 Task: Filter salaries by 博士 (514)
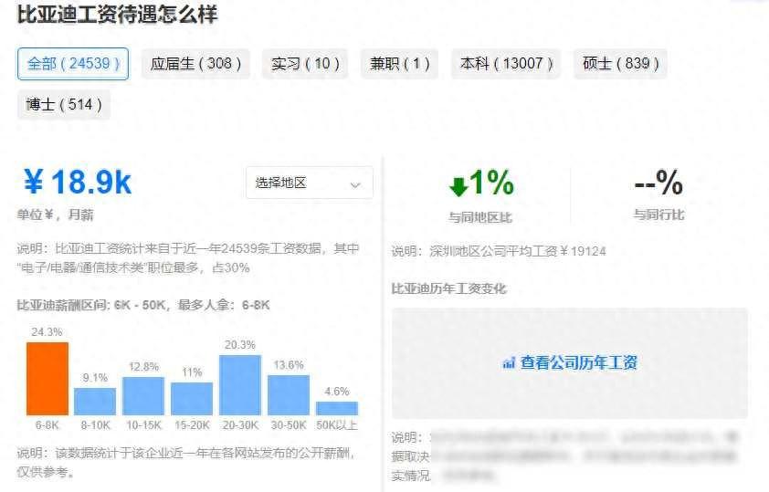click(64, 104)
